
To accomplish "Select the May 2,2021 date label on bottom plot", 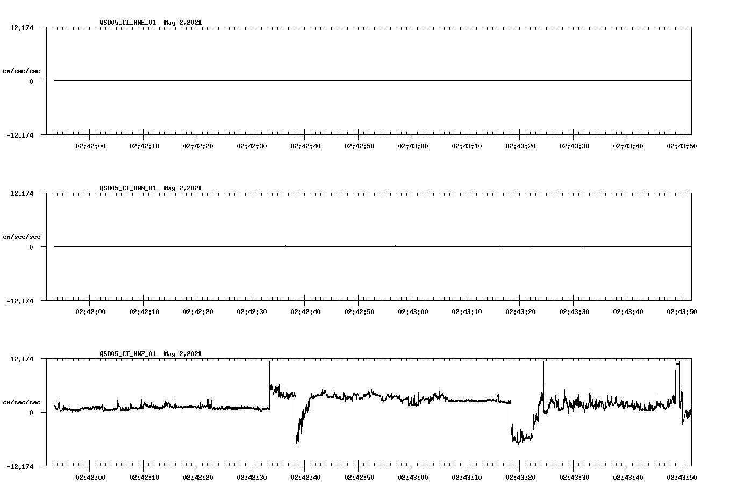I will coord(183,354).
